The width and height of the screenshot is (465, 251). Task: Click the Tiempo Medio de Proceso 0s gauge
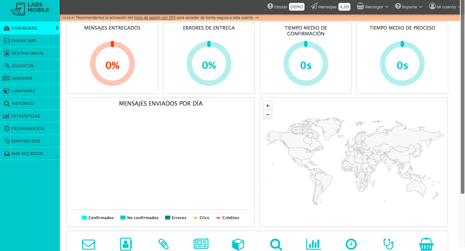402,64
